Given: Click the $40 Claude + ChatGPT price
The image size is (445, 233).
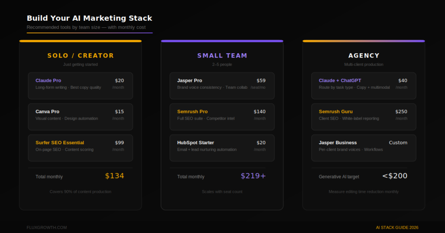Looking at the screenshot, I should pyautogui.click(x=403, y=81).
